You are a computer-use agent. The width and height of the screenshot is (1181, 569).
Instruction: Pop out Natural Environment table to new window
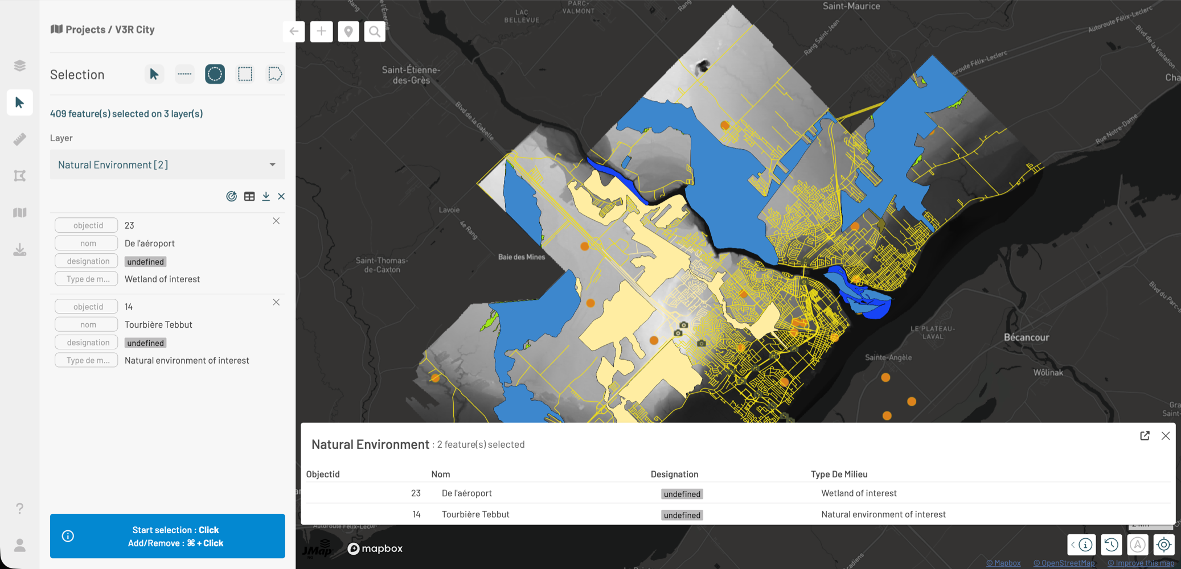tap(1145, 436)
